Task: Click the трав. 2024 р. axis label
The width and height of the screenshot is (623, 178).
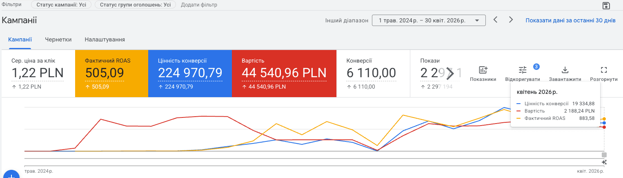Action: [39, 171]
